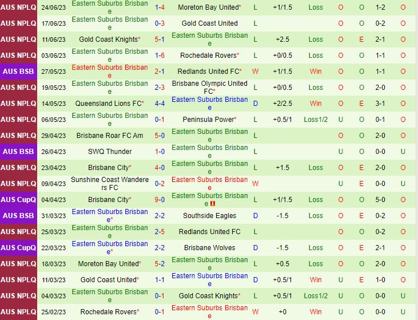Open Eastern Suburbs Brisbane in the 14/05/23 row
The height and width of the screenshot is (320, 418).
click(x=209, y=104)
